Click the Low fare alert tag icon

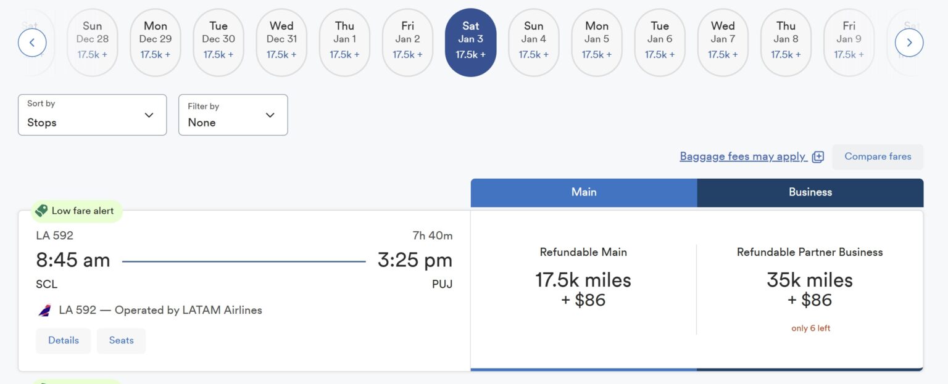(42, 210)
